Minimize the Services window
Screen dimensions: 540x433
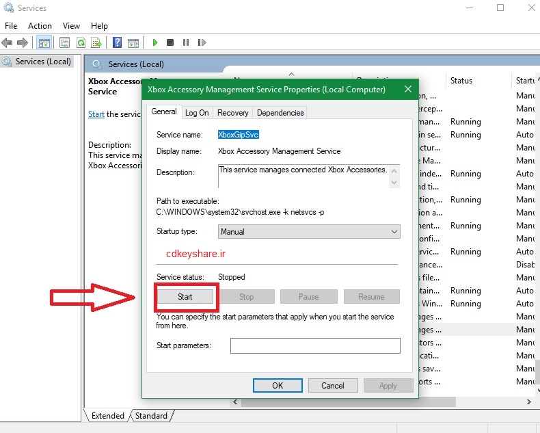tap(470, 8)
